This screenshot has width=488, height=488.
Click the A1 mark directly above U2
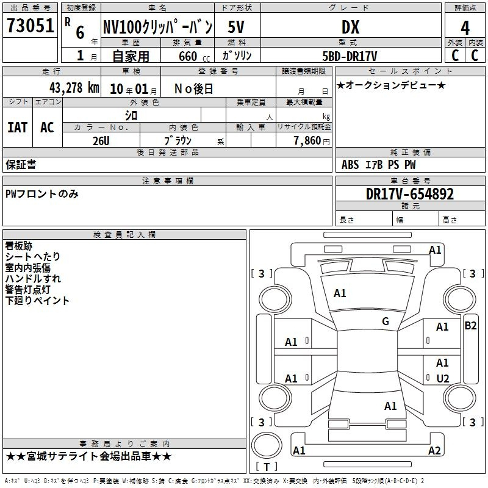pyautogui.click(x=442, y=362)
